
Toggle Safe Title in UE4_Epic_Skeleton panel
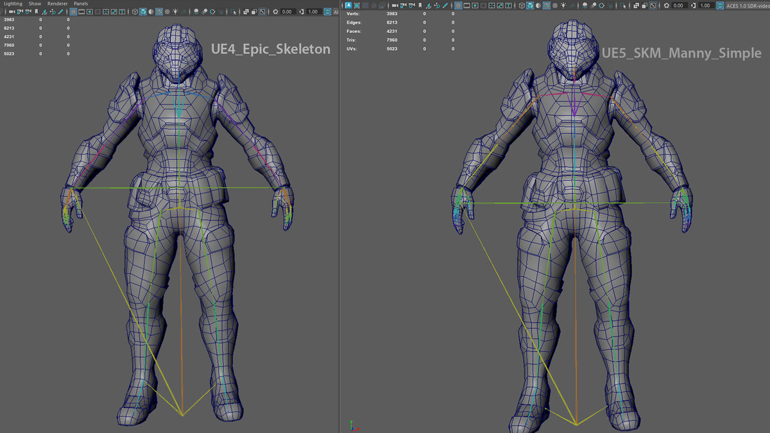pyautogui.click(x=122, y=12)
